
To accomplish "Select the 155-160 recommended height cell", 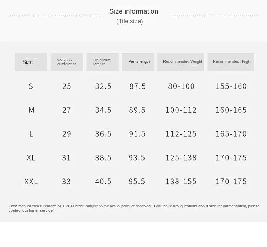I will [x=231, y=86].
